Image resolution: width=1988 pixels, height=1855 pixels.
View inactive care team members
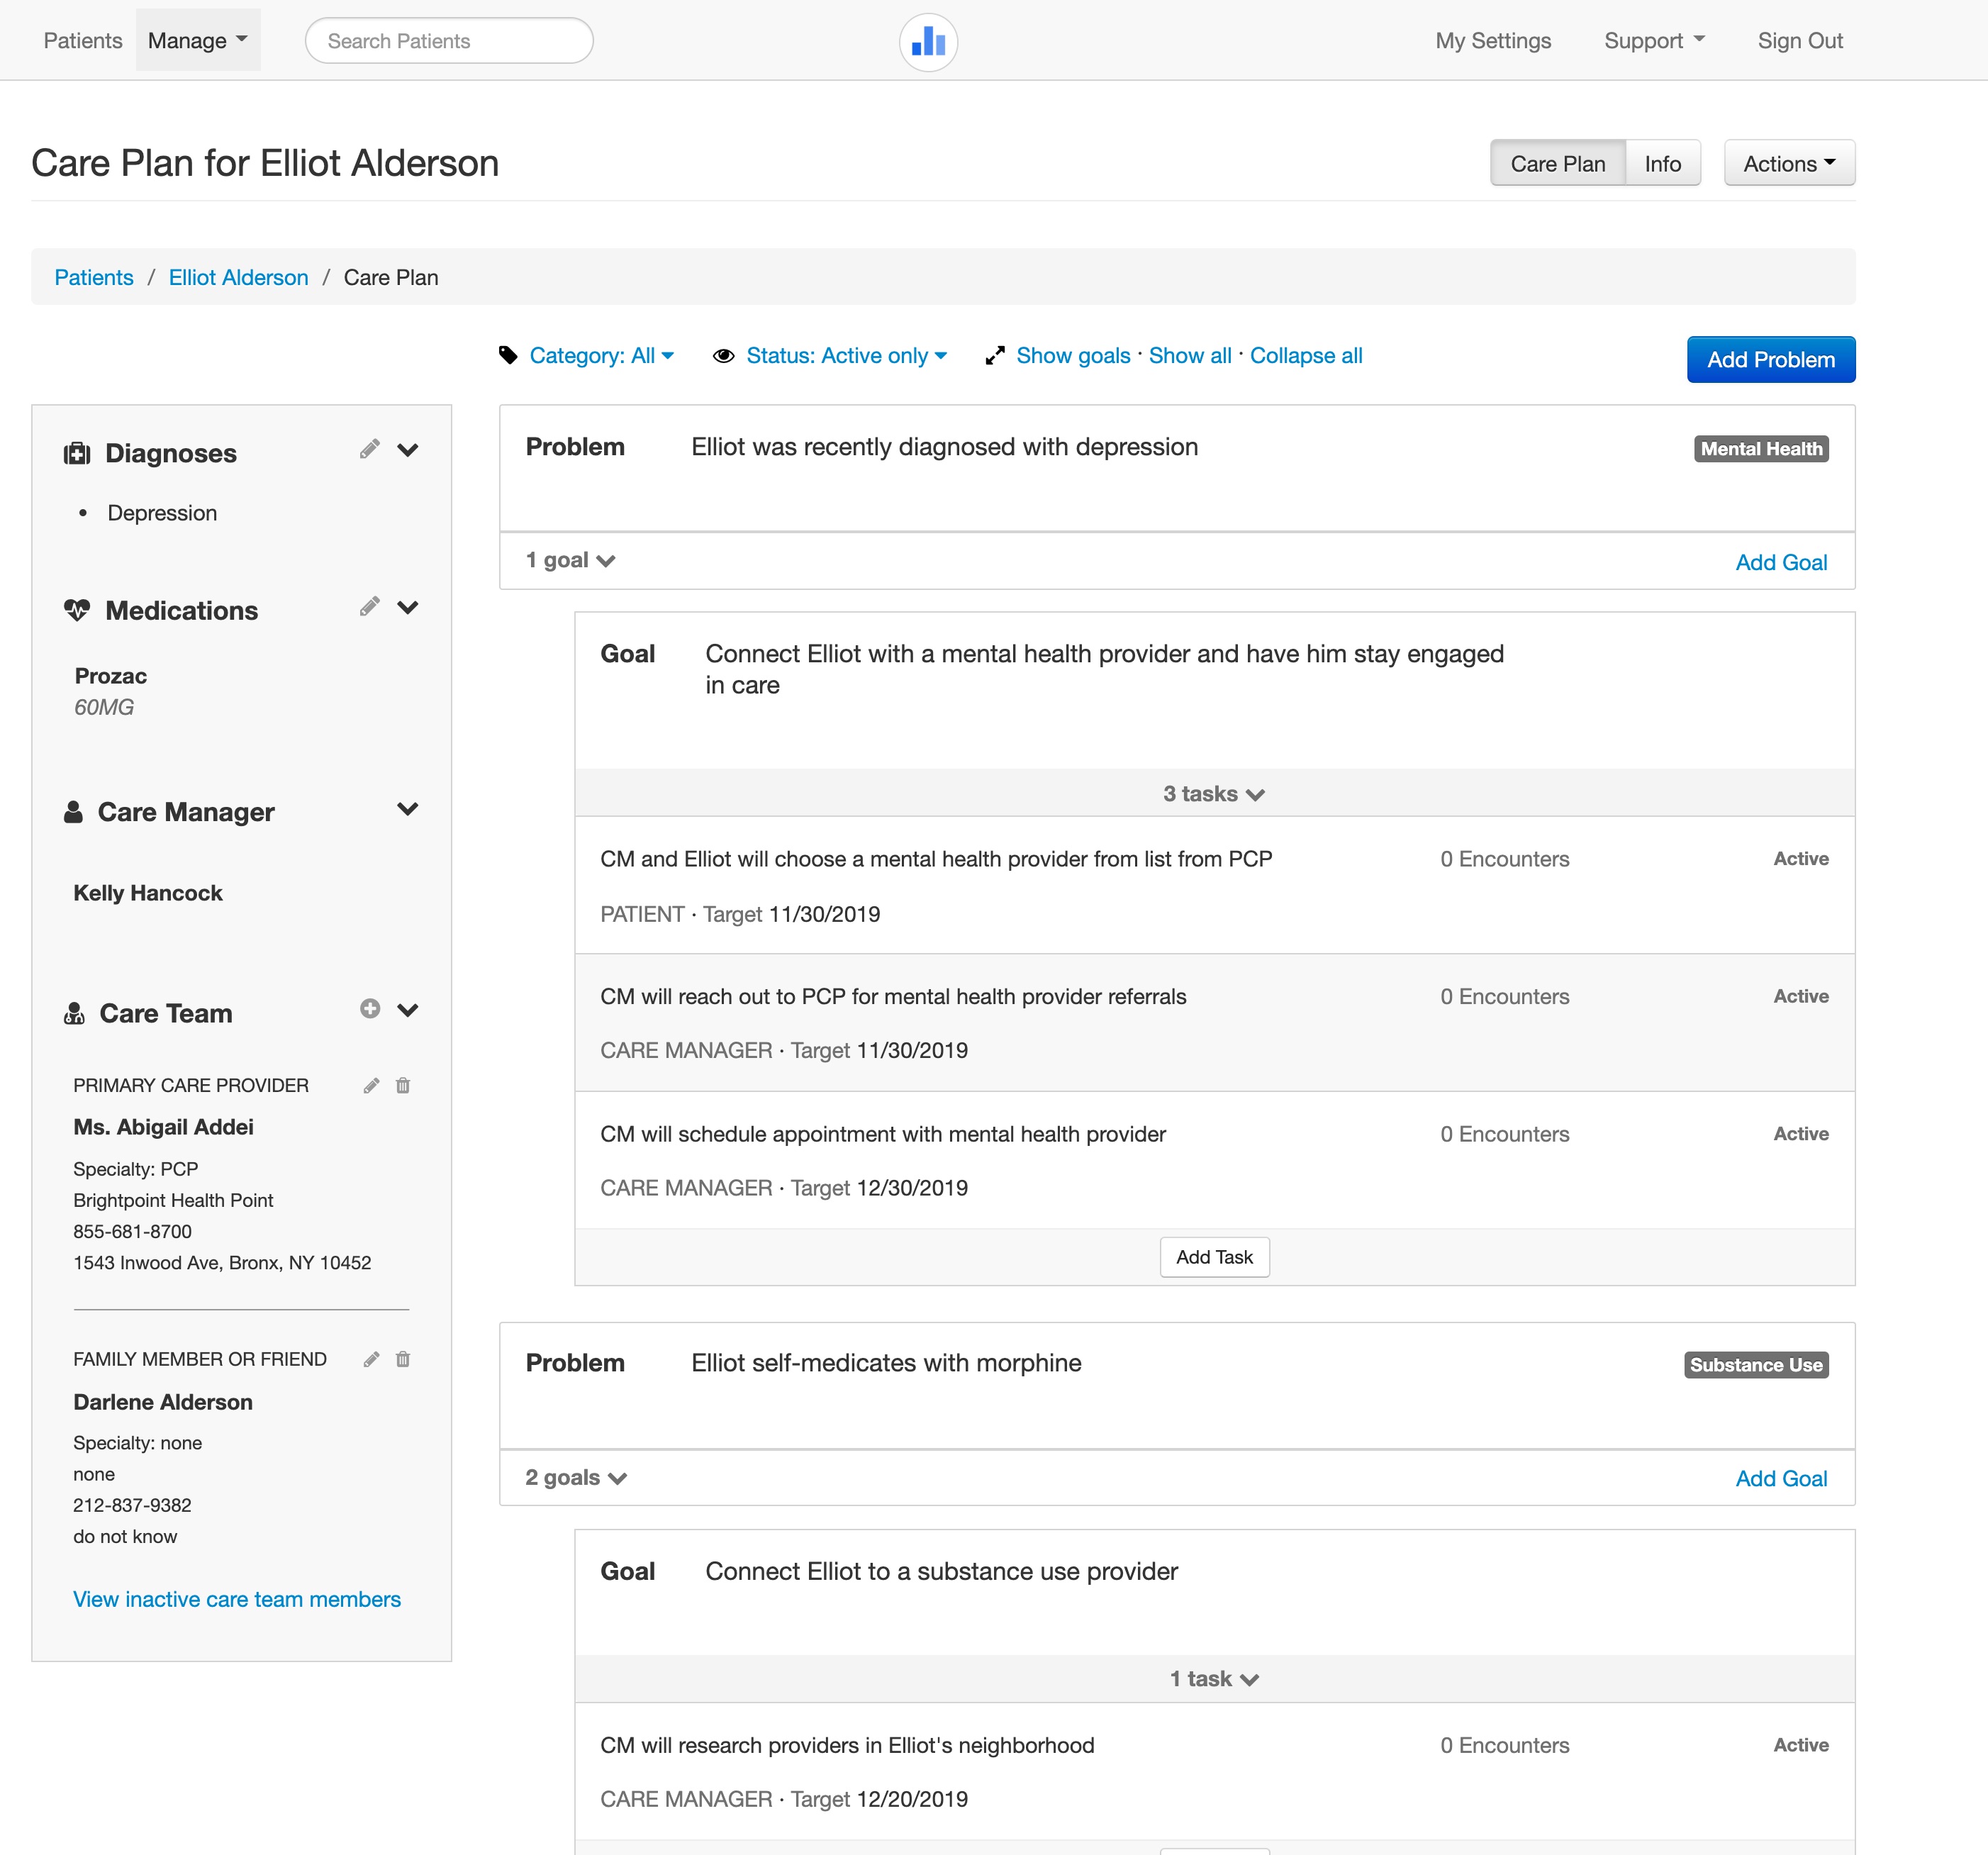coord(236,1599)
